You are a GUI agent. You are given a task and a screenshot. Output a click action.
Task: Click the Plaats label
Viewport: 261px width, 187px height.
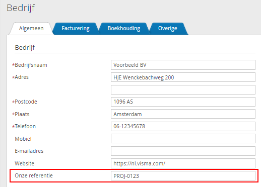coord(22,114)
